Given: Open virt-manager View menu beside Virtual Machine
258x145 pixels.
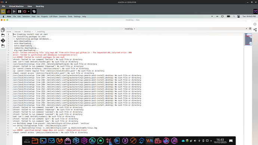Looking at the screenshot, I should pos(30,6).
